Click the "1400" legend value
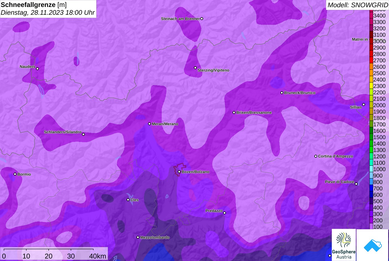Image resolution: width=389 pixels, height=261 pixels. [x=380, y=144]
